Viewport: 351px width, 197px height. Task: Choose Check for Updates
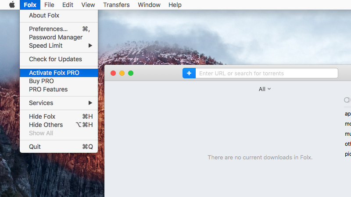59,59
